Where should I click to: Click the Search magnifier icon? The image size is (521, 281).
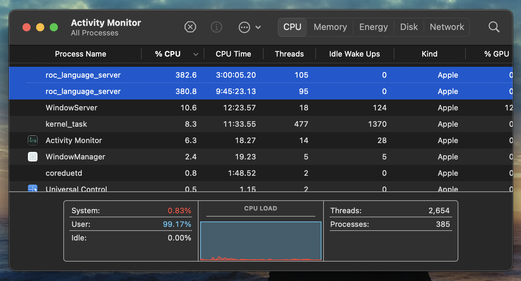point(494,27)
